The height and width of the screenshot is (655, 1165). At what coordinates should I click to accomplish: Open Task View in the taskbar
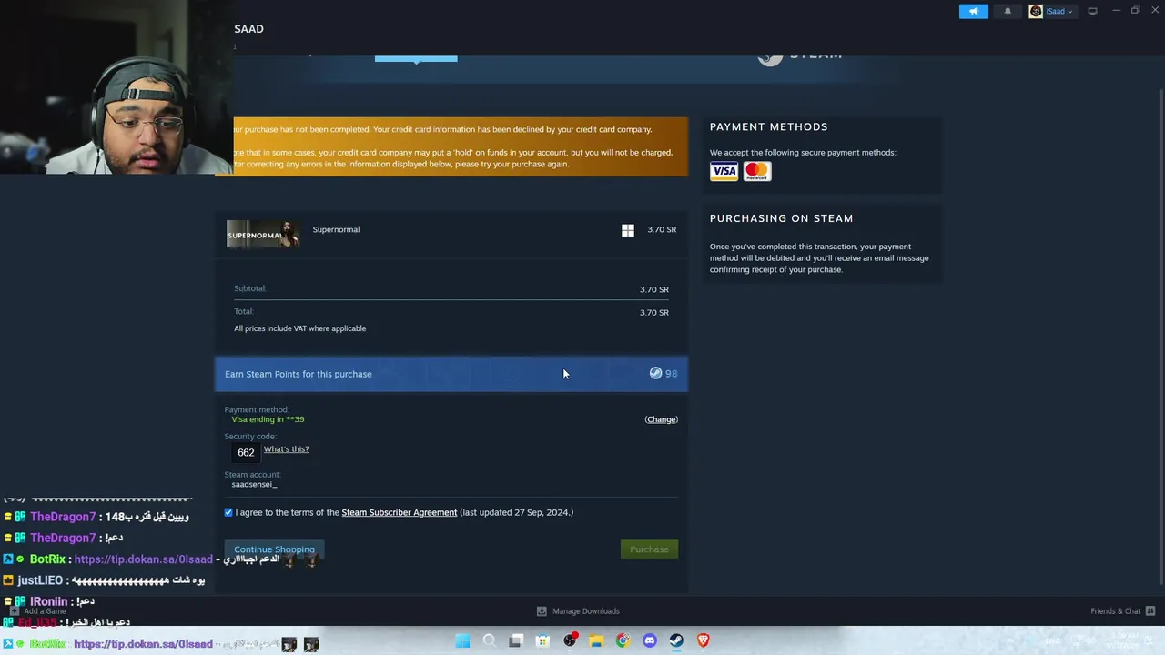(516, 641)
